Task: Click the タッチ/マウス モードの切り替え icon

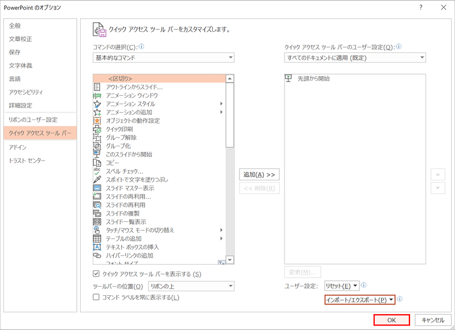Action: 97,230
